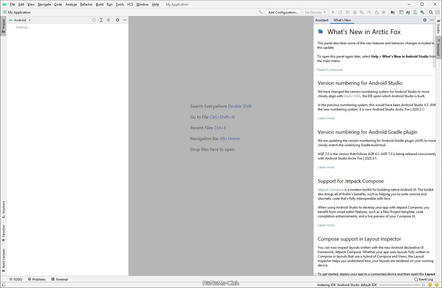Click the Expand All icon in Project panel

[101, 20]
